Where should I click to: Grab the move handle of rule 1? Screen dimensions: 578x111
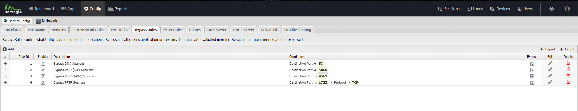click(x=5, y=64)
